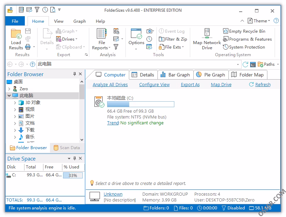Expand the Zero user tree node
Image resolution: width=286 pixels, height=217 pixels.
9,89
